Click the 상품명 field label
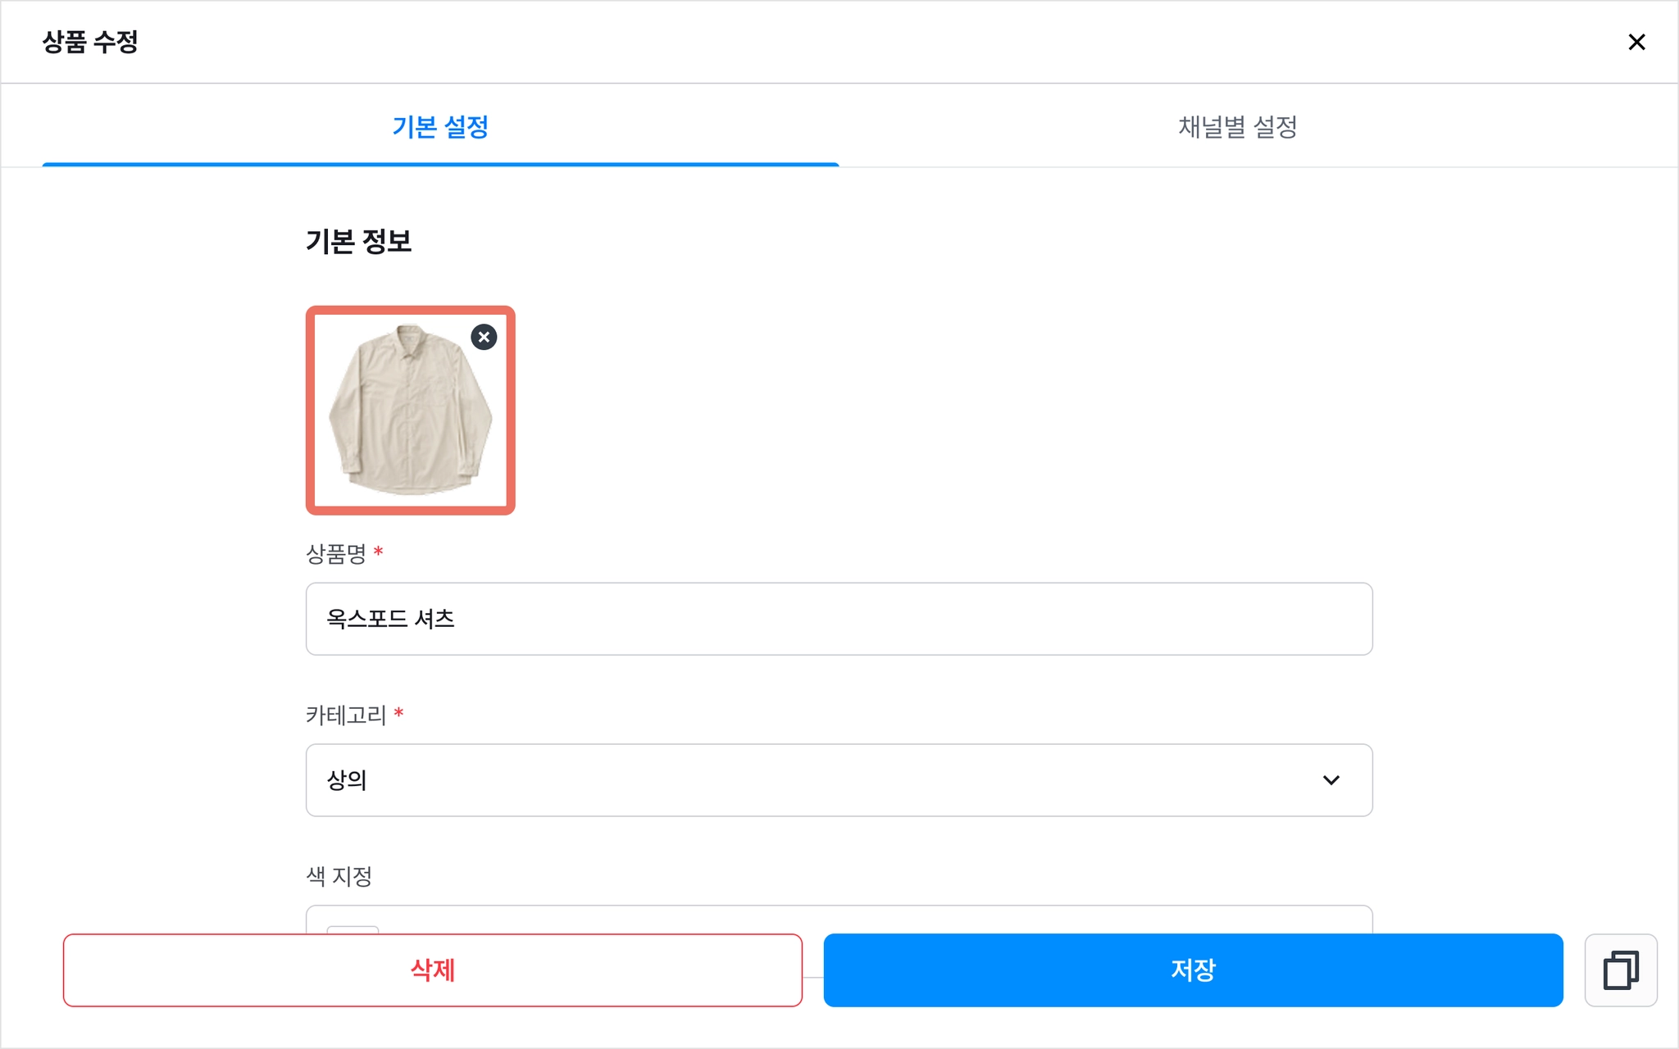 (x=336, y=554)
